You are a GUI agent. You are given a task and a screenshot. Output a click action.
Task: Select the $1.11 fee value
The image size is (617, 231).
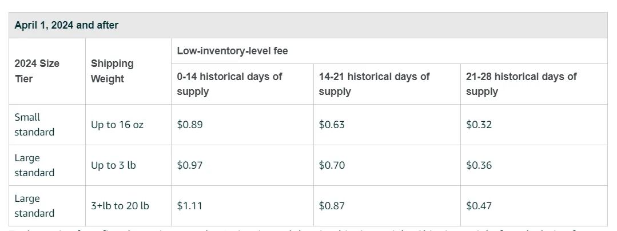pyautogui.click(x=189, y=206)
